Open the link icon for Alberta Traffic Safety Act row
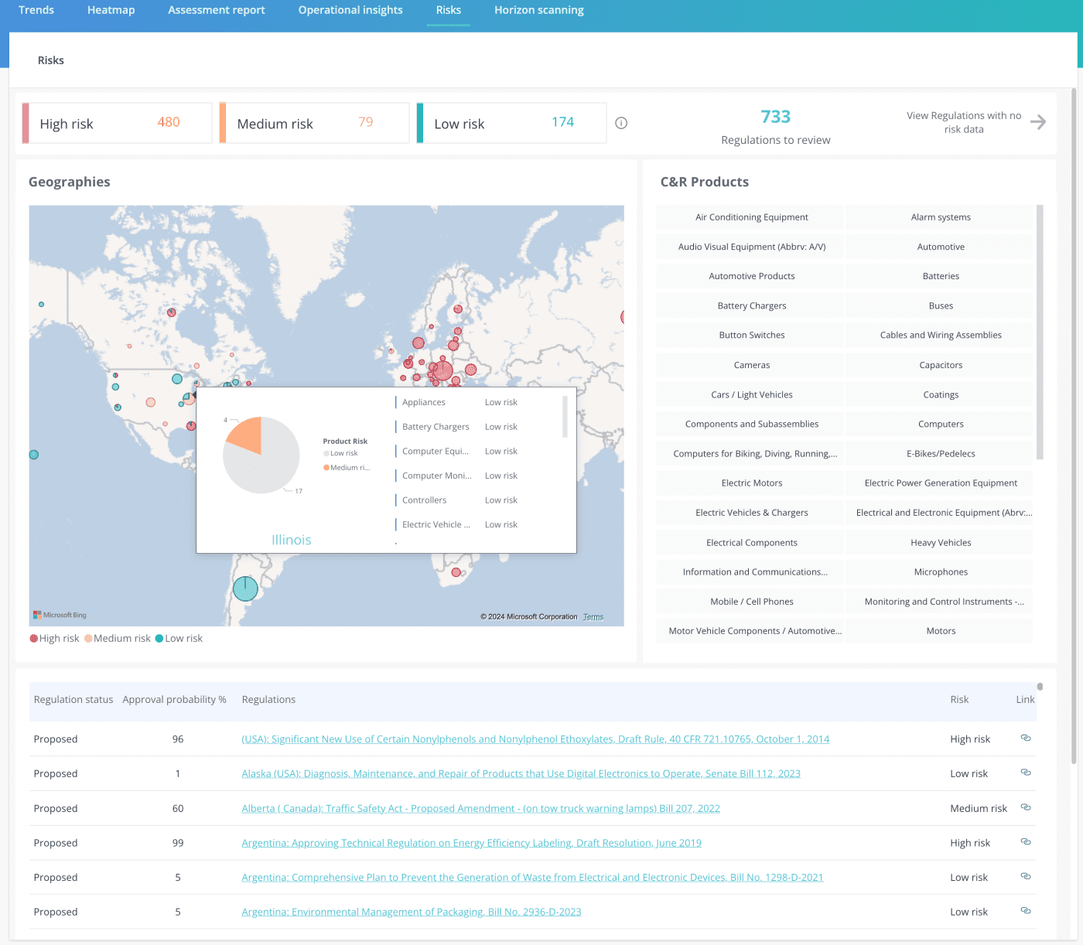This screenshot has height=945, width=1083. (1026, 807)
